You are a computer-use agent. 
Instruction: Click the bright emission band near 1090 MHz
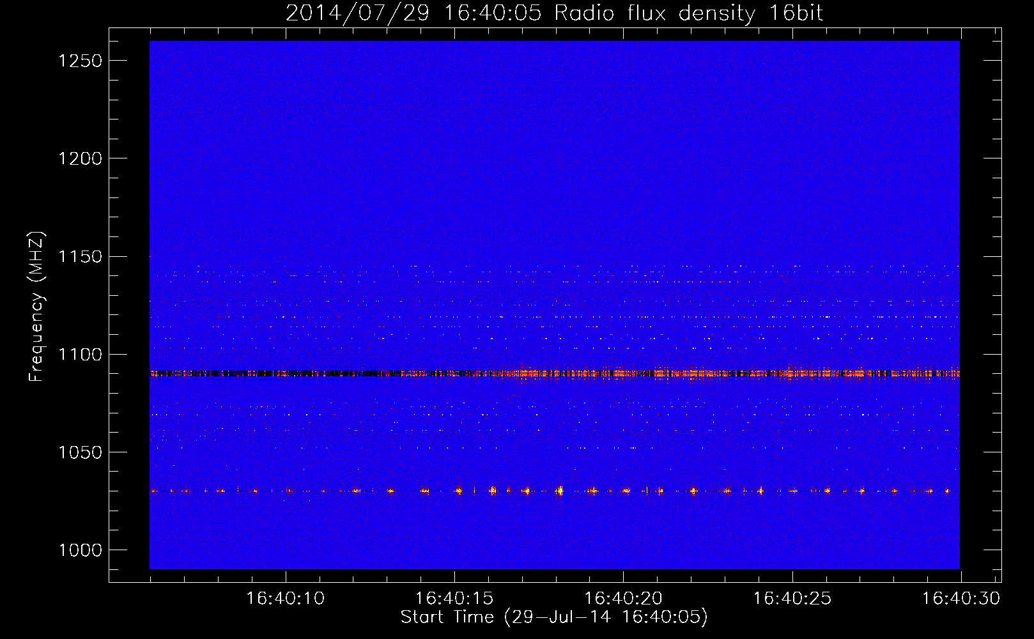(x=554, y=373)
